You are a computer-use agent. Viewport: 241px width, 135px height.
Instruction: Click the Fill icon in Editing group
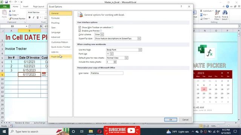(x=201, y=15)
